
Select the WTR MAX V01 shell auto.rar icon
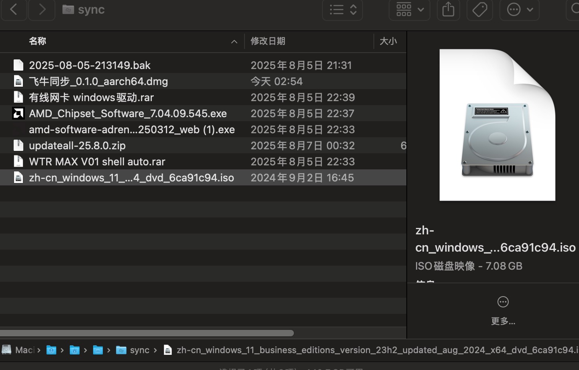(18, 161)
